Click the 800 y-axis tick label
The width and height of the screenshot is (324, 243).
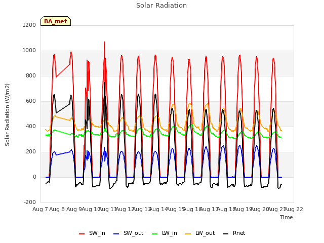[x=31, y=75]
